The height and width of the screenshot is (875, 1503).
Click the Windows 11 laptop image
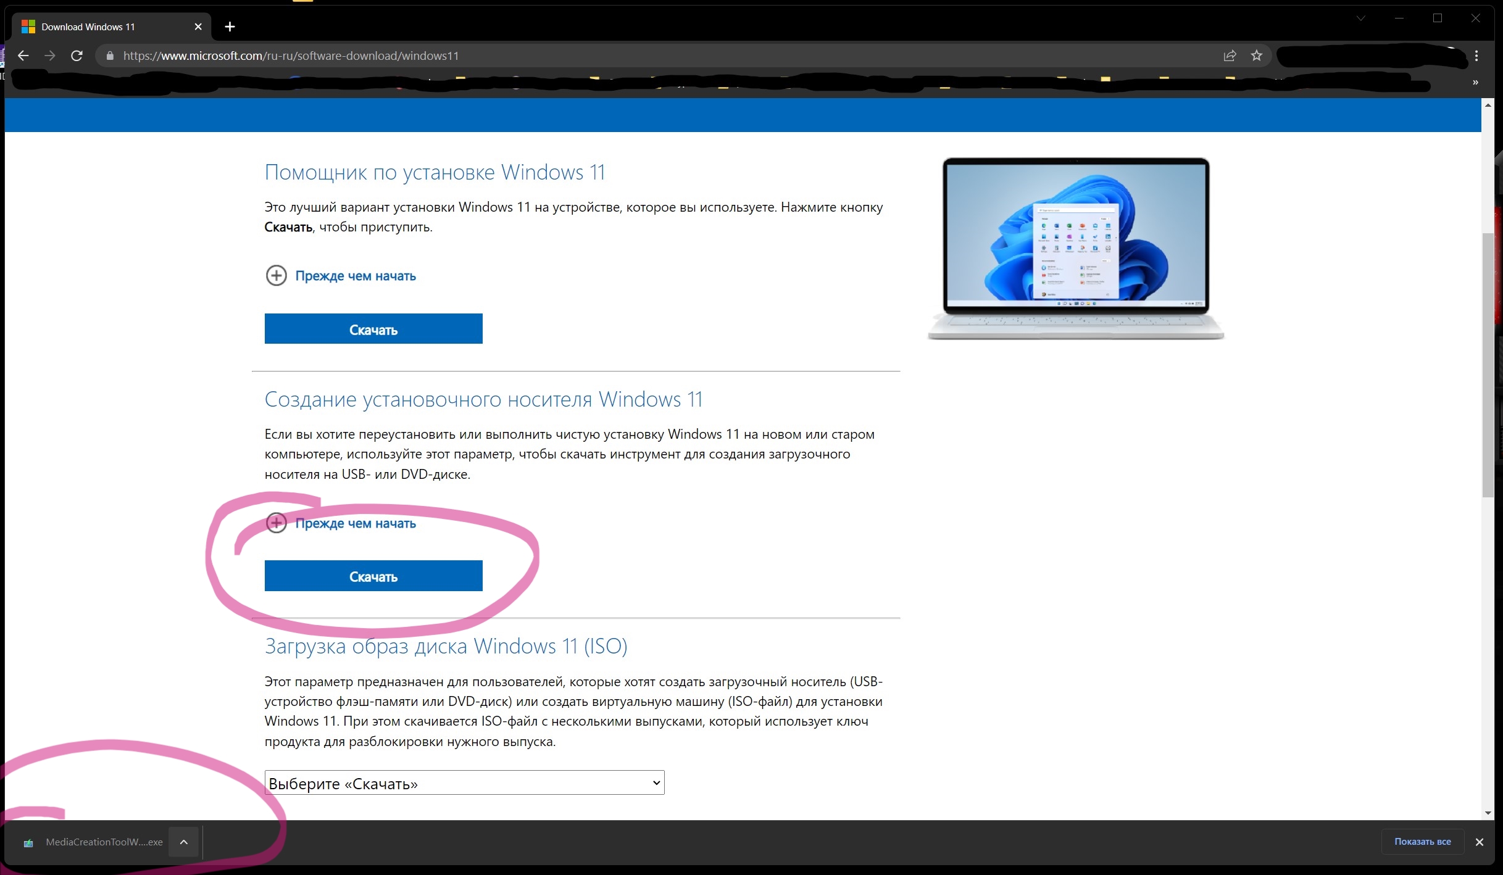click(1076, 249)
